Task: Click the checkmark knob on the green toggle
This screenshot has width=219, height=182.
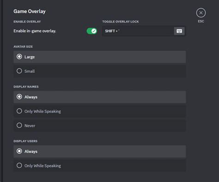Action: [x=94, y=31]
